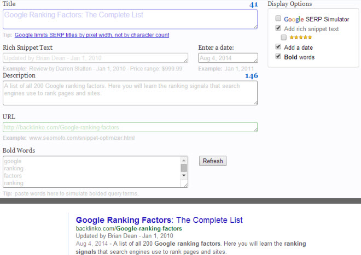The image size is (361, 255).
Task: Click the Rich Snippet Text field
Action: pyautogui.click(x=95, y=58)
